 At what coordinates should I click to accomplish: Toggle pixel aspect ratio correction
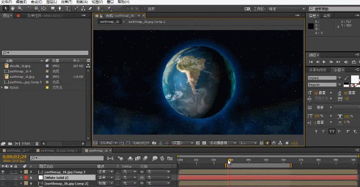(261, 143)
